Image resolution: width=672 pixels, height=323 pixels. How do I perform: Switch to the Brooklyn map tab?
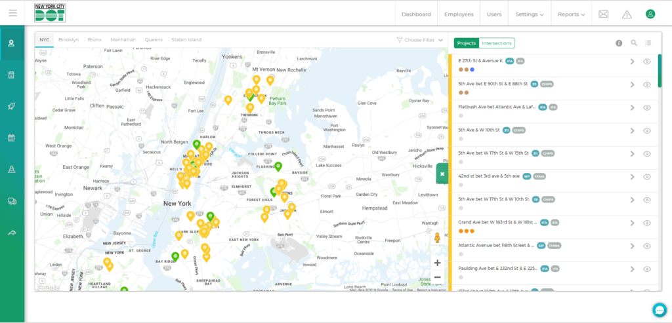(x=68, y=40)
